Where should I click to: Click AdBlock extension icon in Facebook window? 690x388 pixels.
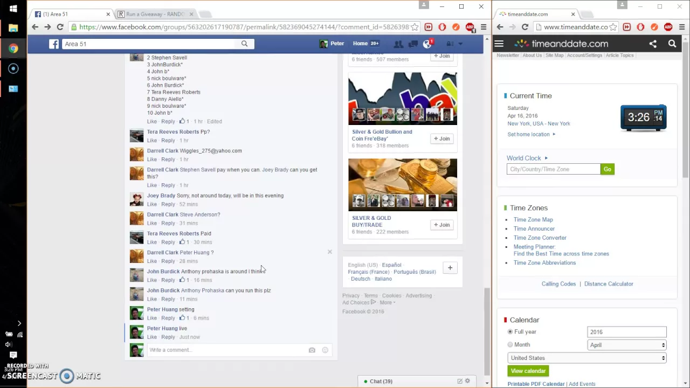(470, 27)
